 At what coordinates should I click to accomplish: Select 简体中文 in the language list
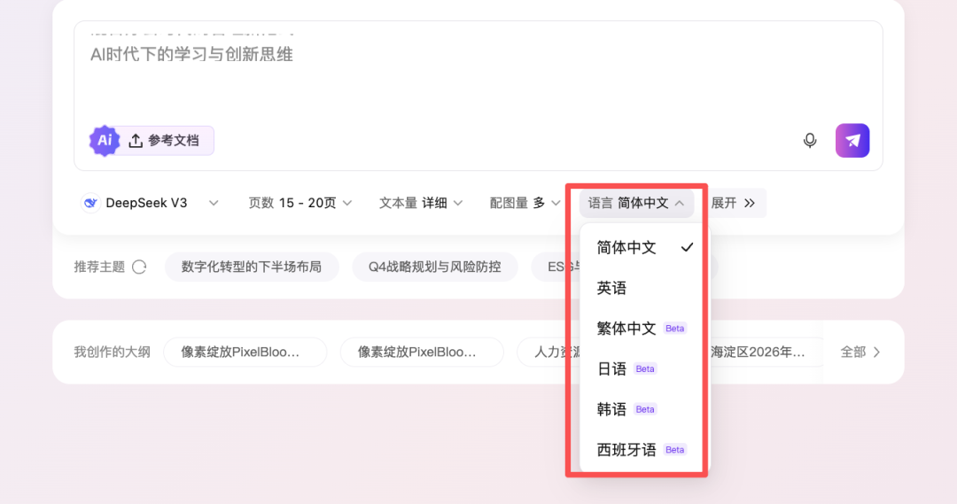click(627, 248)
